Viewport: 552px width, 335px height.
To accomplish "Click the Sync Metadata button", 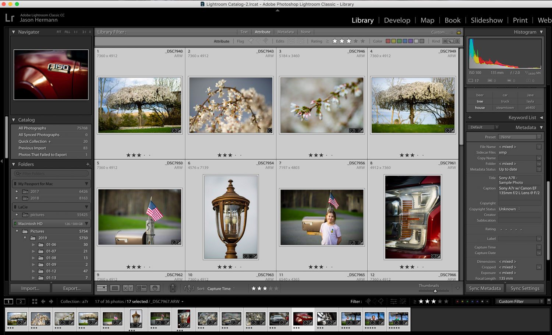I will (484, 288).
